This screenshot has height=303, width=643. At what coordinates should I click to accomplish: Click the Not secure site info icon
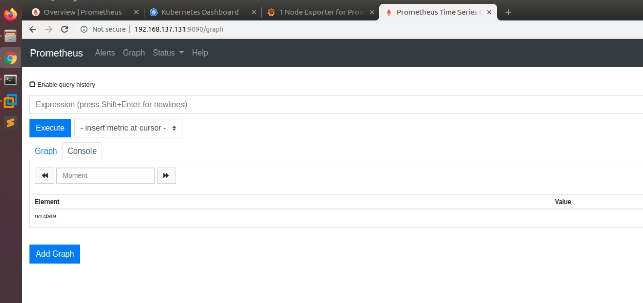pos(84,29)
